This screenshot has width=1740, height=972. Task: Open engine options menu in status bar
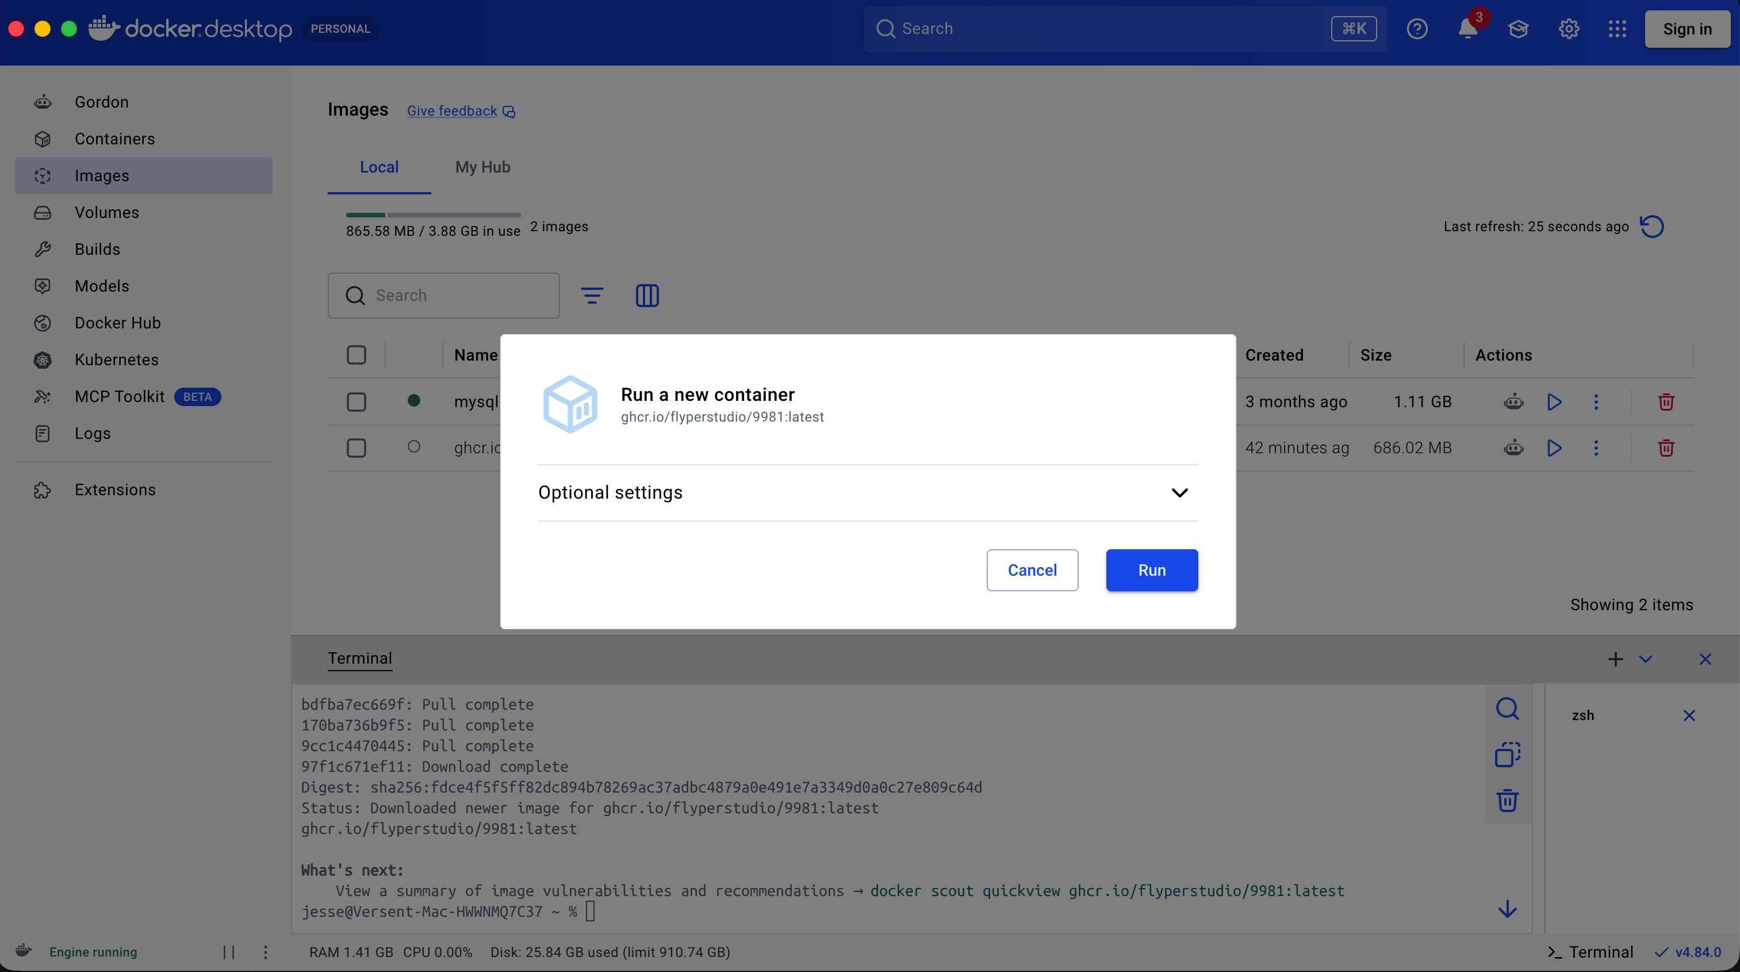266,952
